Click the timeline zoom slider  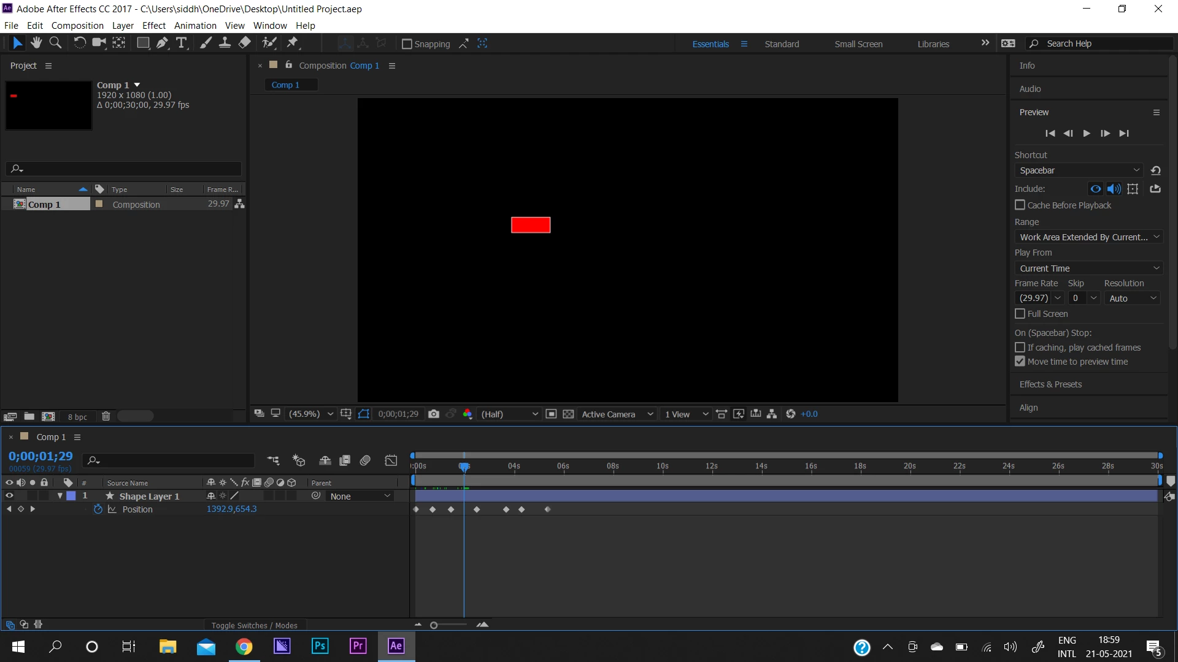point(434,625)
